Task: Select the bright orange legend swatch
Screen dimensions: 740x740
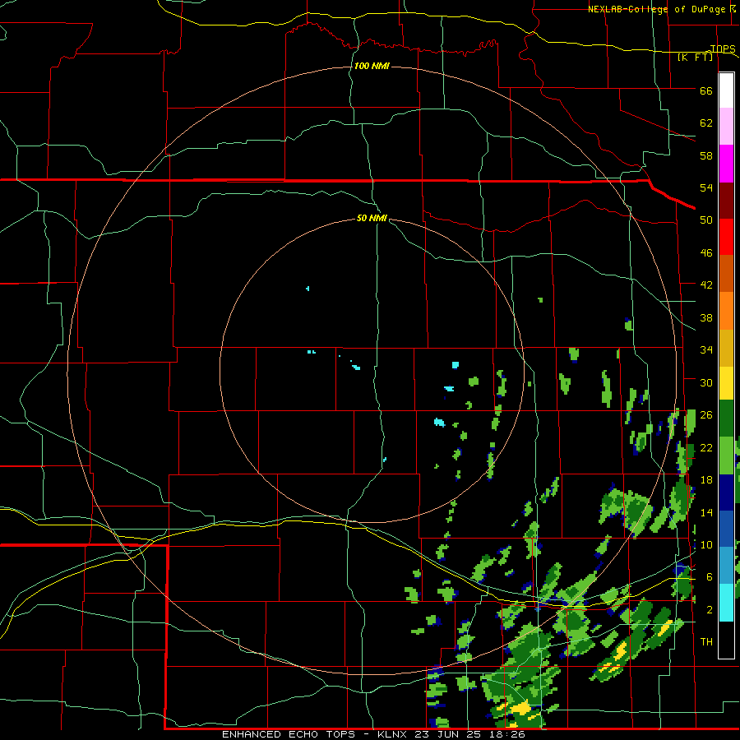Action: (726, 311)
